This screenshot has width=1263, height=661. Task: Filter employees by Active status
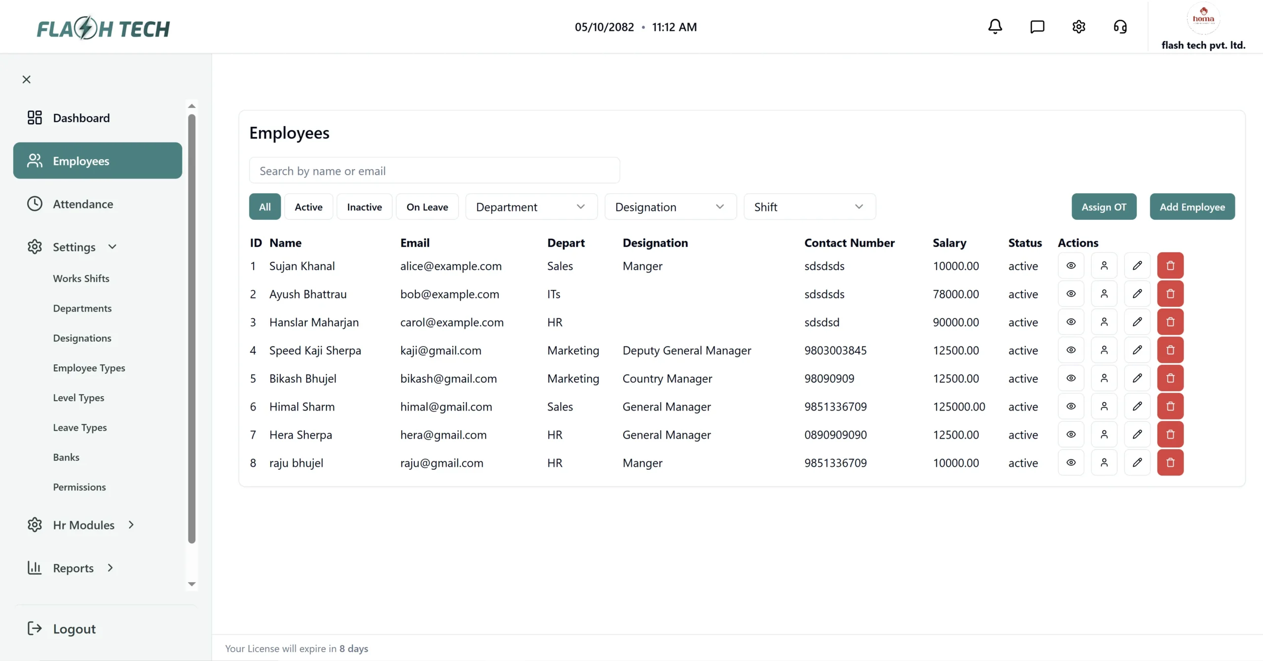308,207
